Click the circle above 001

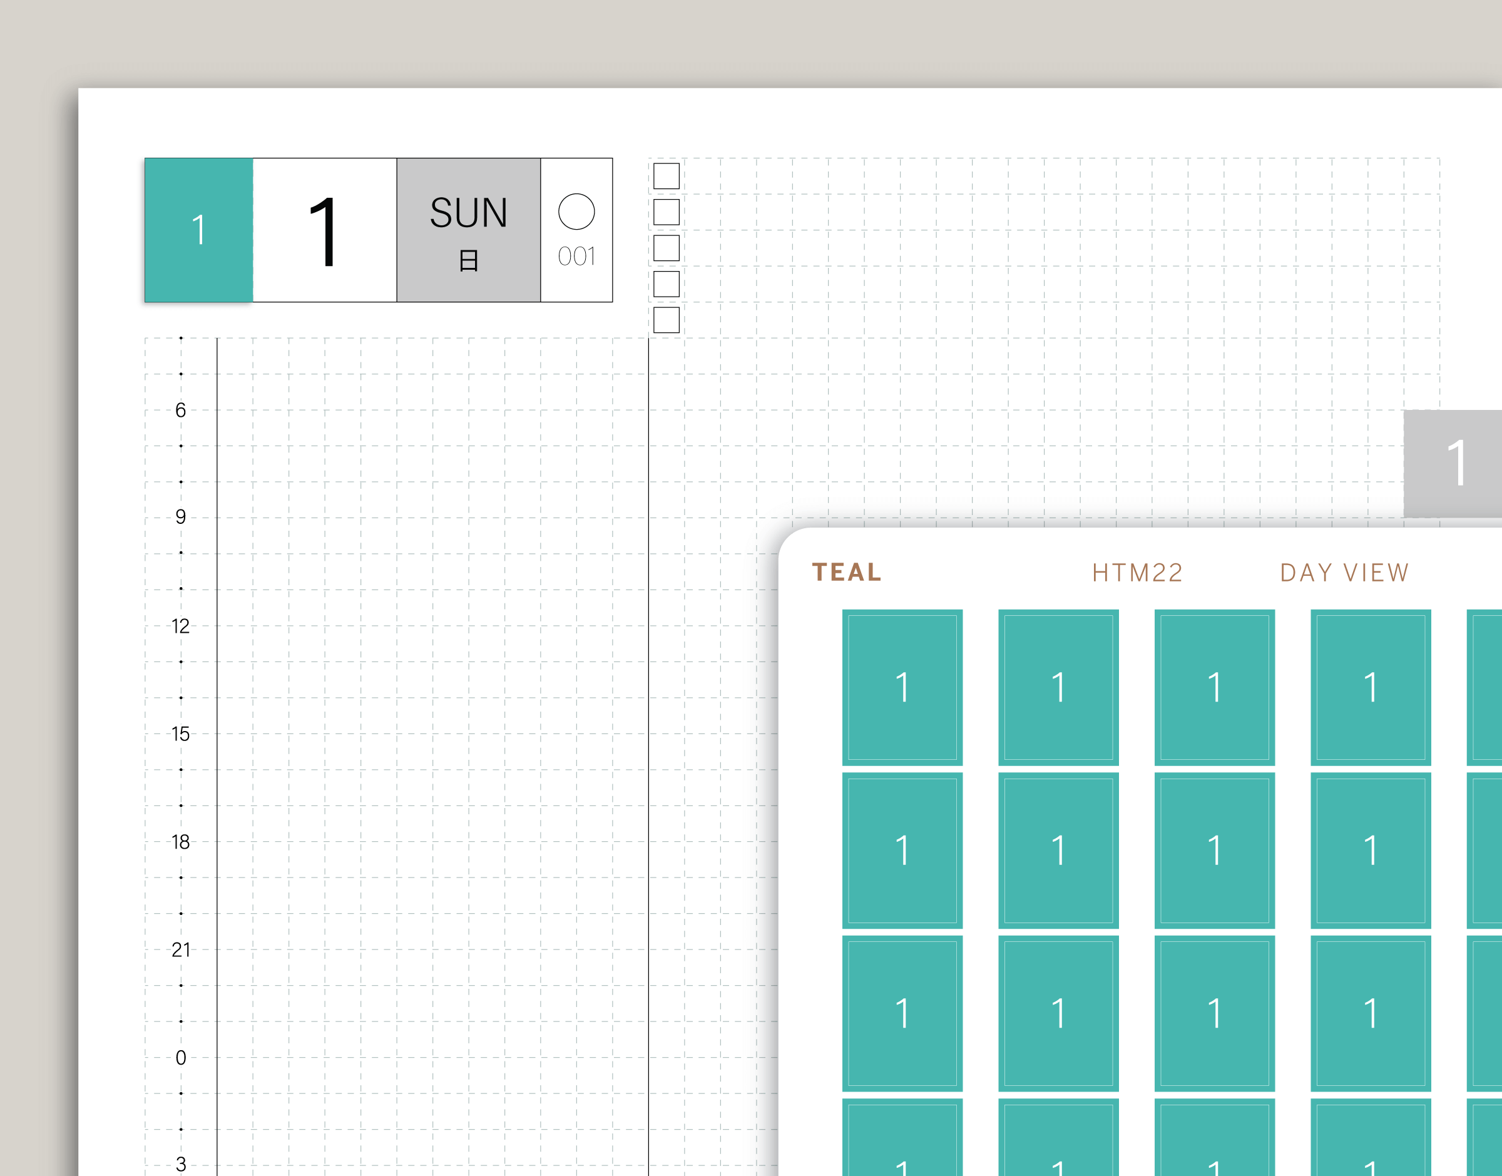[x=576, y=212]
